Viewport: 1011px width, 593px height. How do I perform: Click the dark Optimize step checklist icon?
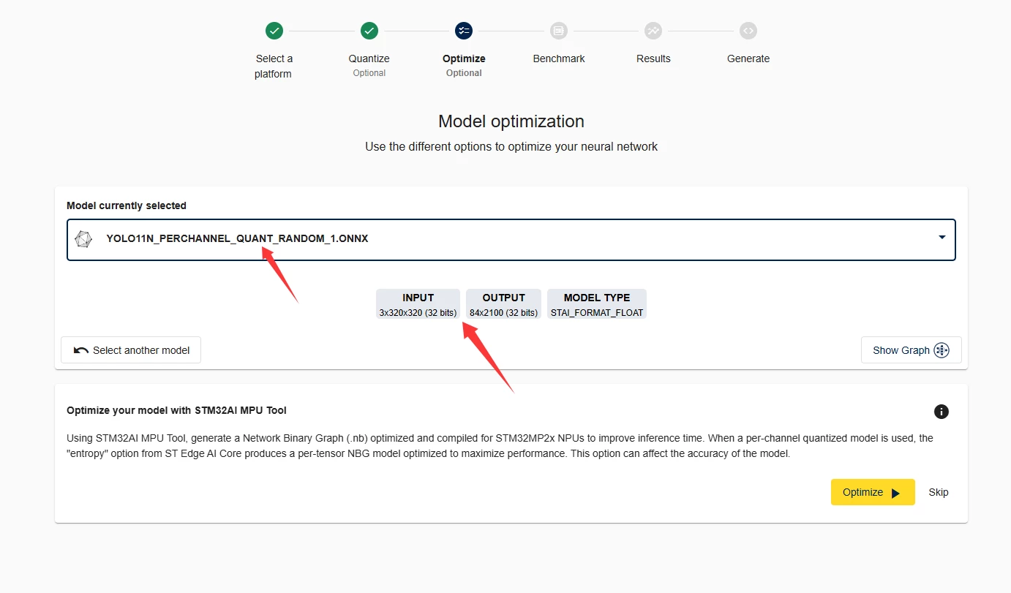pos(464,31)
